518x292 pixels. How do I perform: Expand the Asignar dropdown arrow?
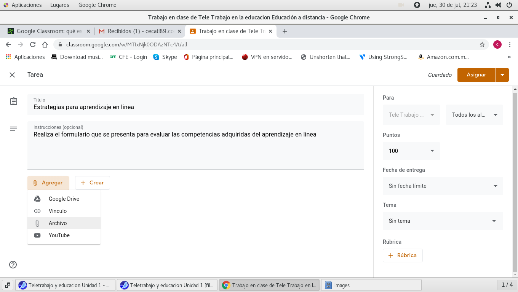click(x=502, y=75)
